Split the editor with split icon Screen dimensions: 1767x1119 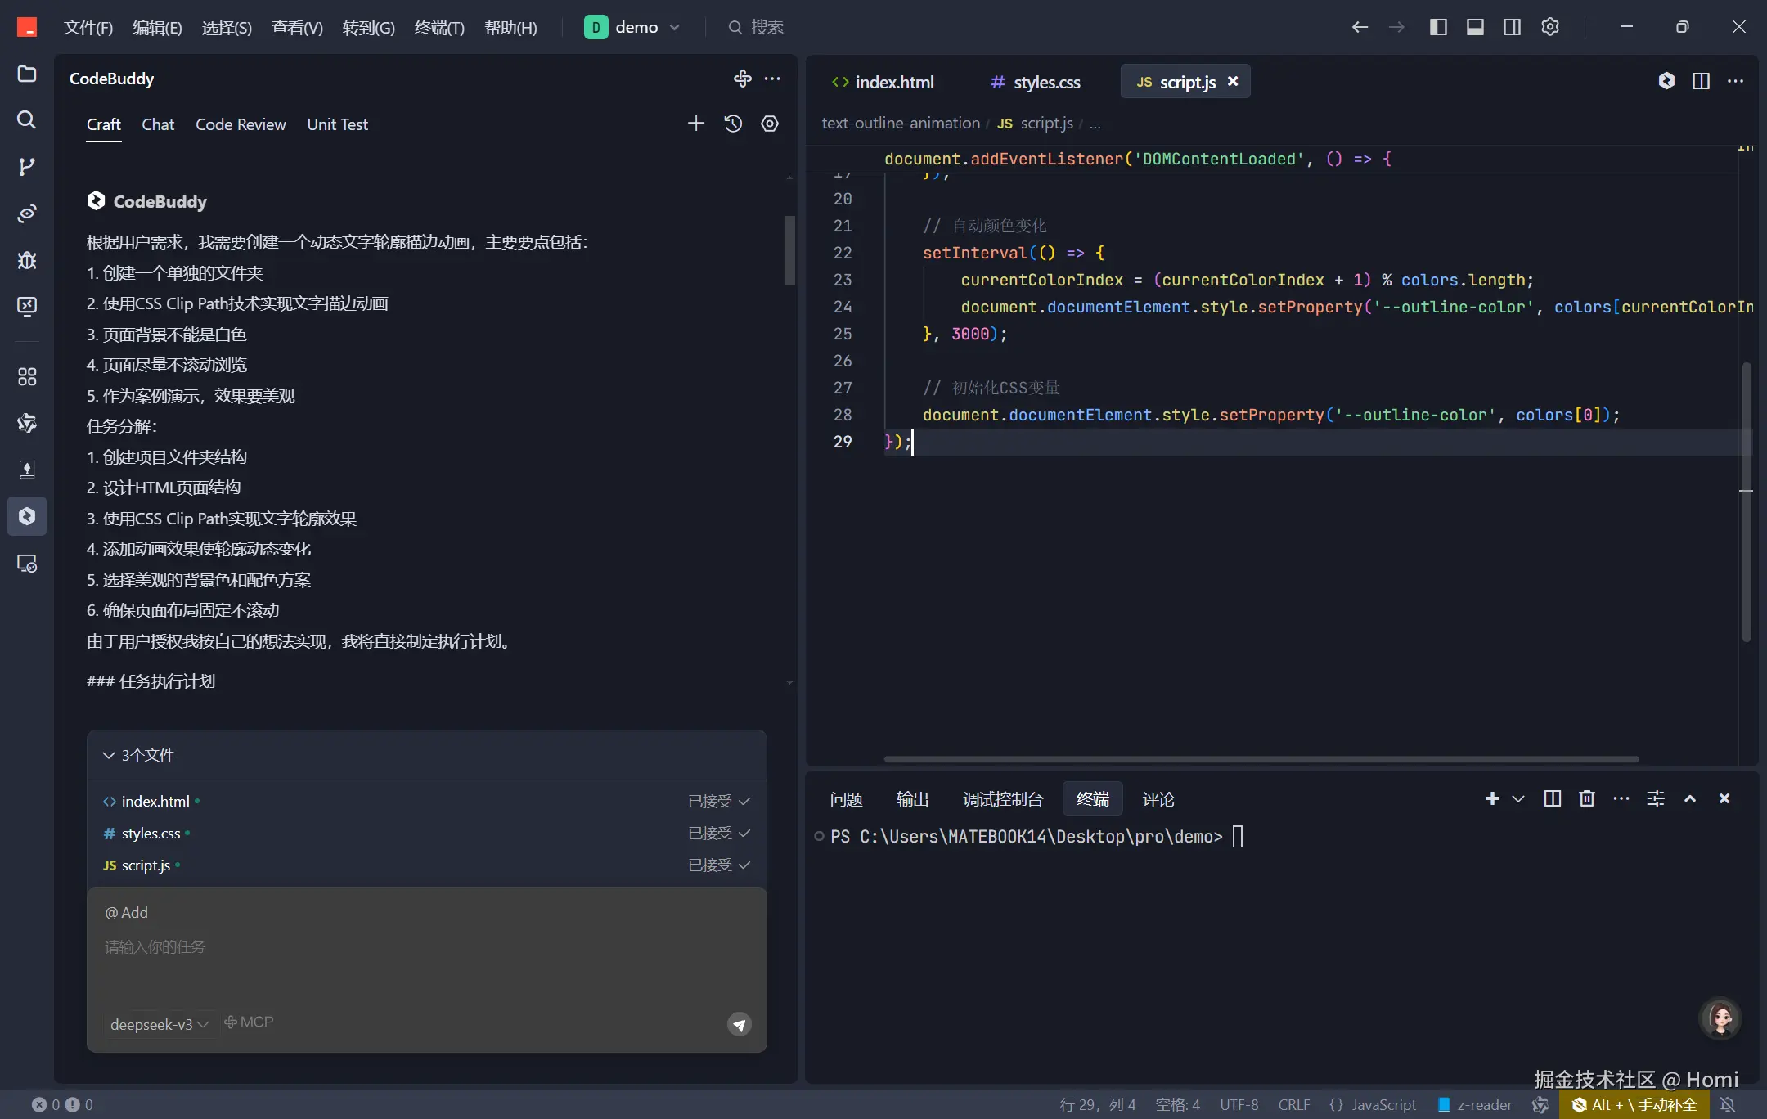[x=1701, y=81]
